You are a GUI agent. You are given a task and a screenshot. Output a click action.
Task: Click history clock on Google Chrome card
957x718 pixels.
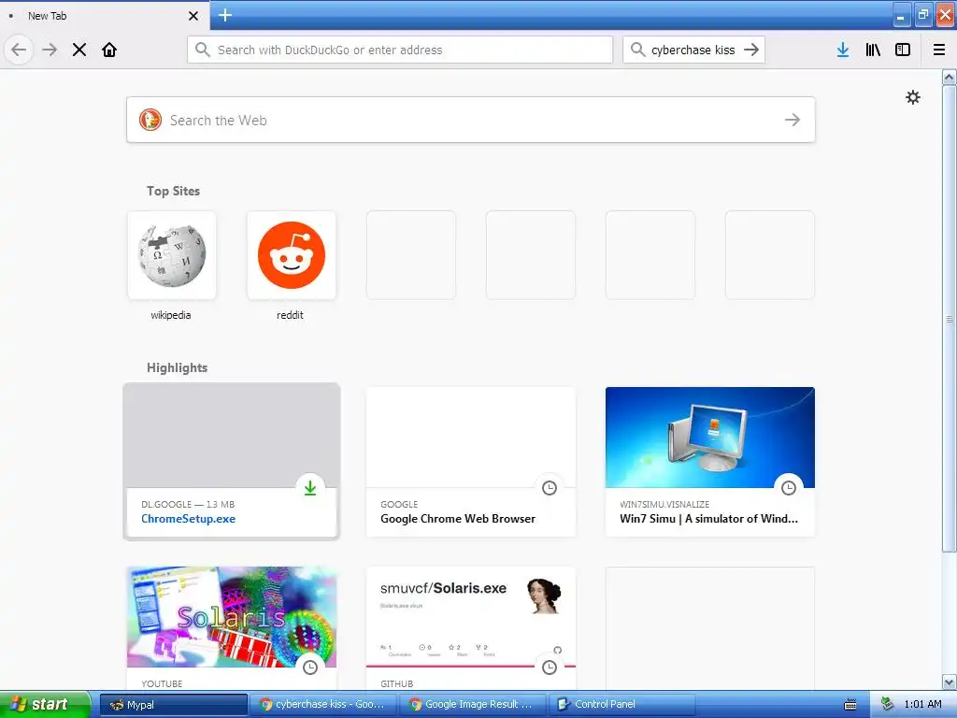point(550,487)
